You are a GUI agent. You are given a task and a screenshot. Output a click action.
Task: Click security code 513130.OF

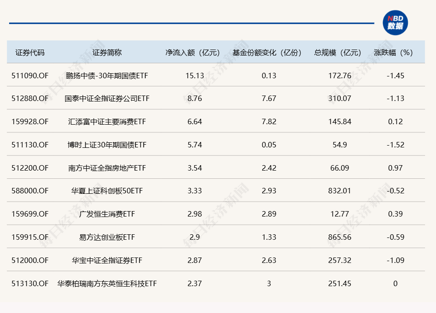(30, 283)
